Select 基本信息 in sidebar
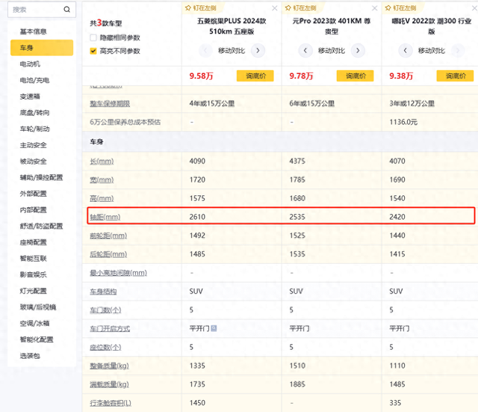The height and width of the screenshot is (412, 478). (33, 31)
